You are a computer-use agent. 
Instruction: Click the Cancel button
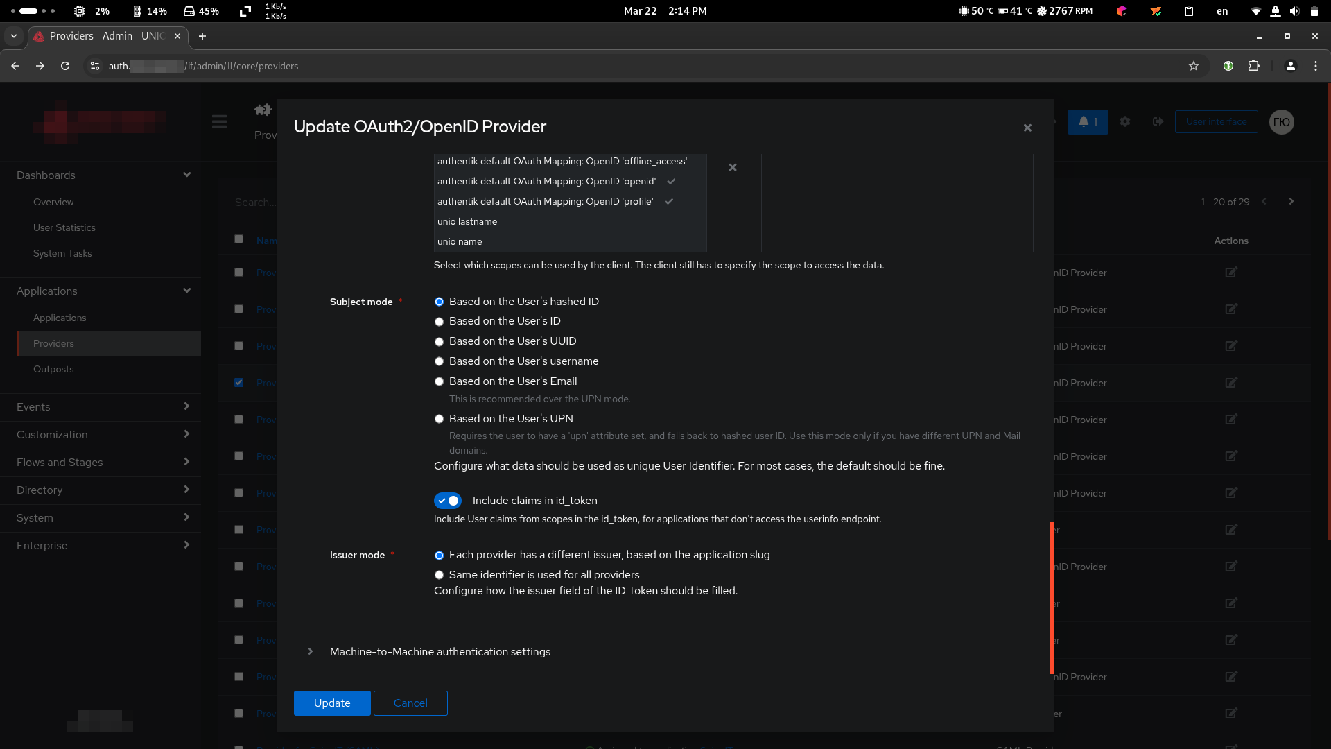click(410, 703)
